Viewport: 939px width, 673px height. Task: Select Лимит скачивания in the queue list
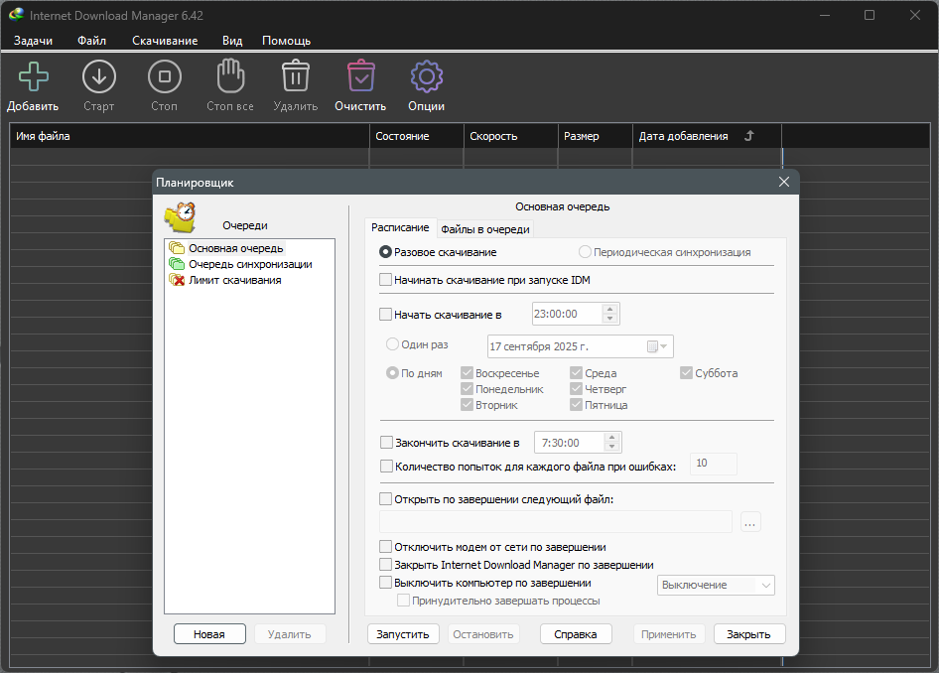click(234, 280)
